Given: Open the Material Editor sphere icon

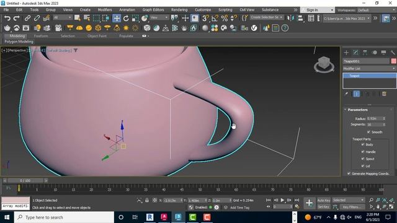Looking at the screenshot, I should [205, 28].
